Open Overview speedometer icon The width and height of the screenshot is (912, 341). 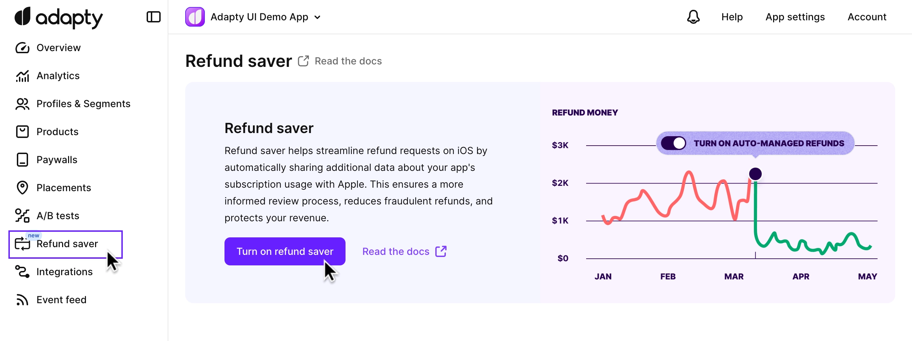22,48
